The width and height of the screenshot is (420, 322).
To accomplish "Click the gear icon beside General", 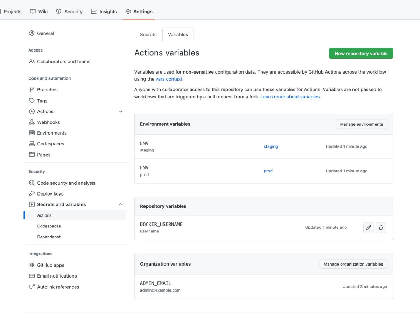I will click(x=32, y=33).
